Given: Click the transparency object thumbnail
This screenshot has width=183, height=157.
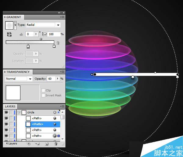Looking at the screenshot, I should click(x=13, y=93).
